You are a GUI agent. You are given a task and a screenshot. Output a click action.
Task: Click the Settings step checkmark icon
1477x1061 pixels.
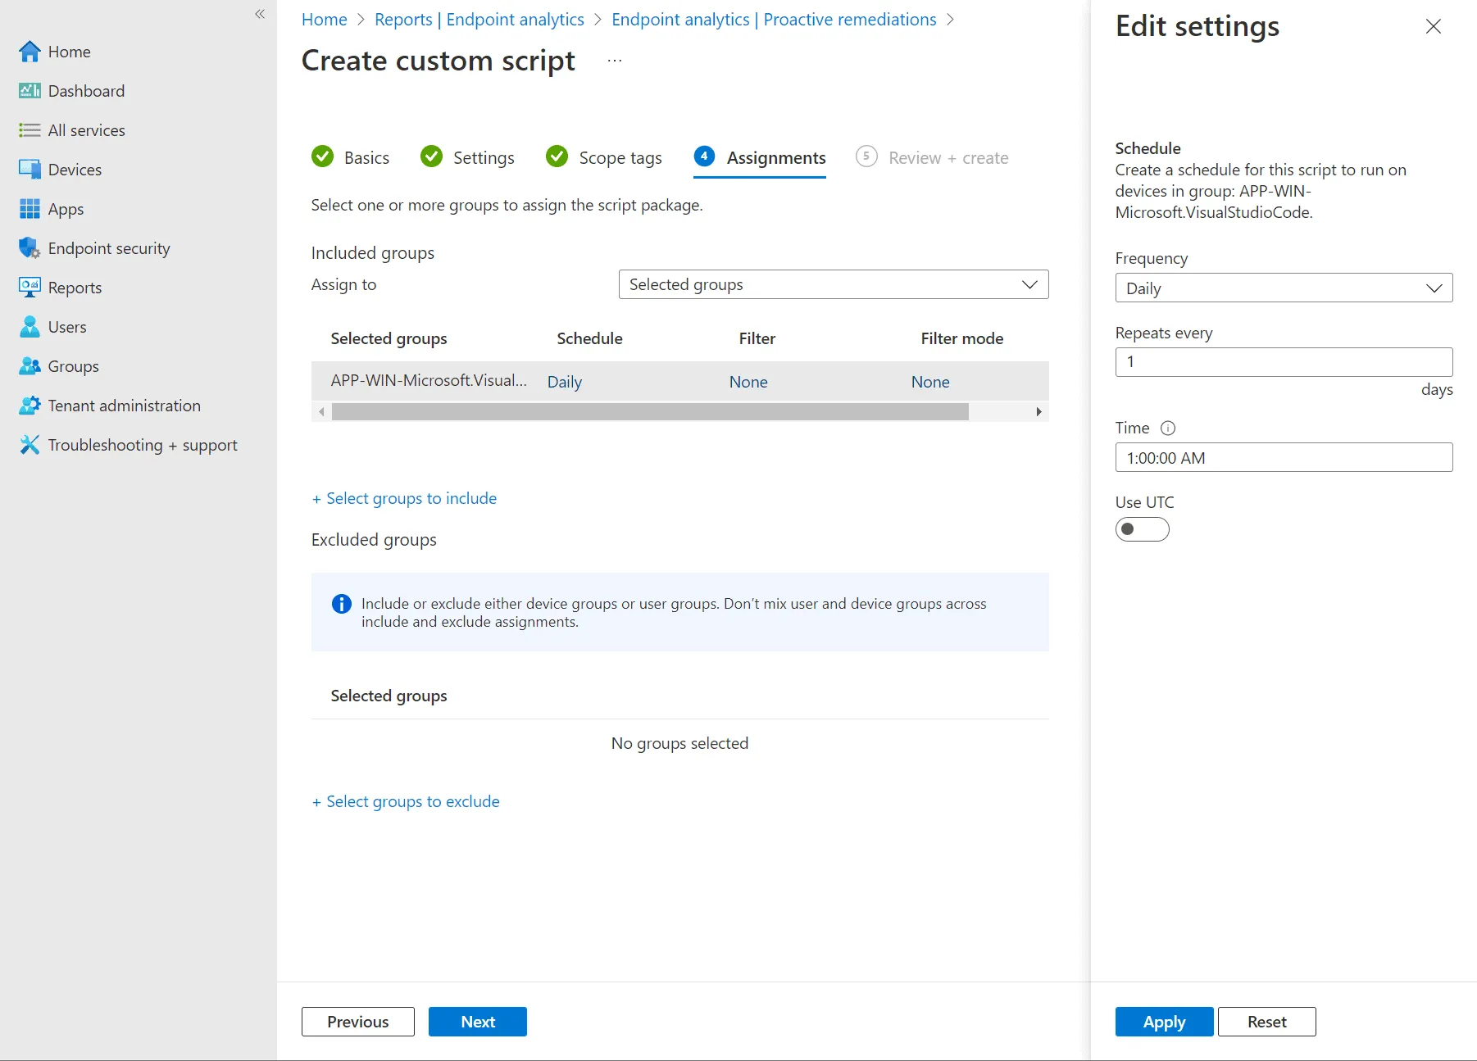[x=432, y=156]
